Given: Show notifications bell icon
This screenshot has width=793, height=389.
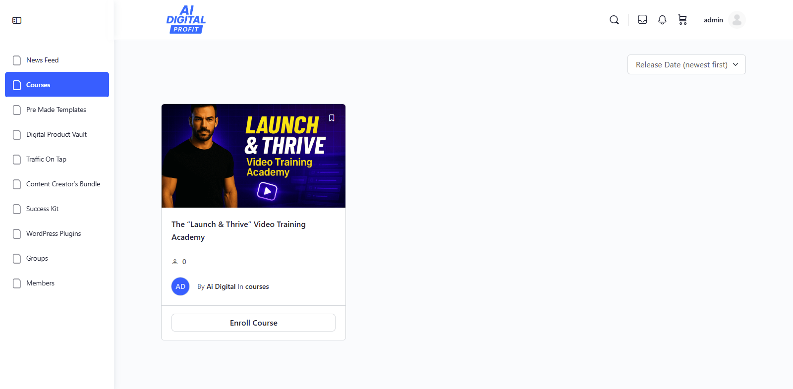Looking at the screenshot, I should tap(662, 20).
